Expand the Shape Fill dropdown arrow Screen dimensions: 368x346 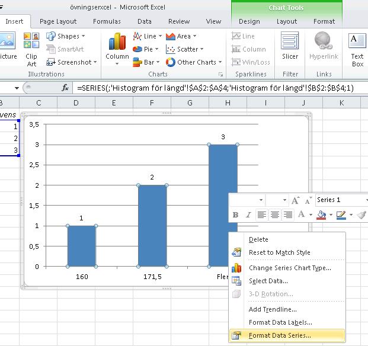[x=331, y=214]
